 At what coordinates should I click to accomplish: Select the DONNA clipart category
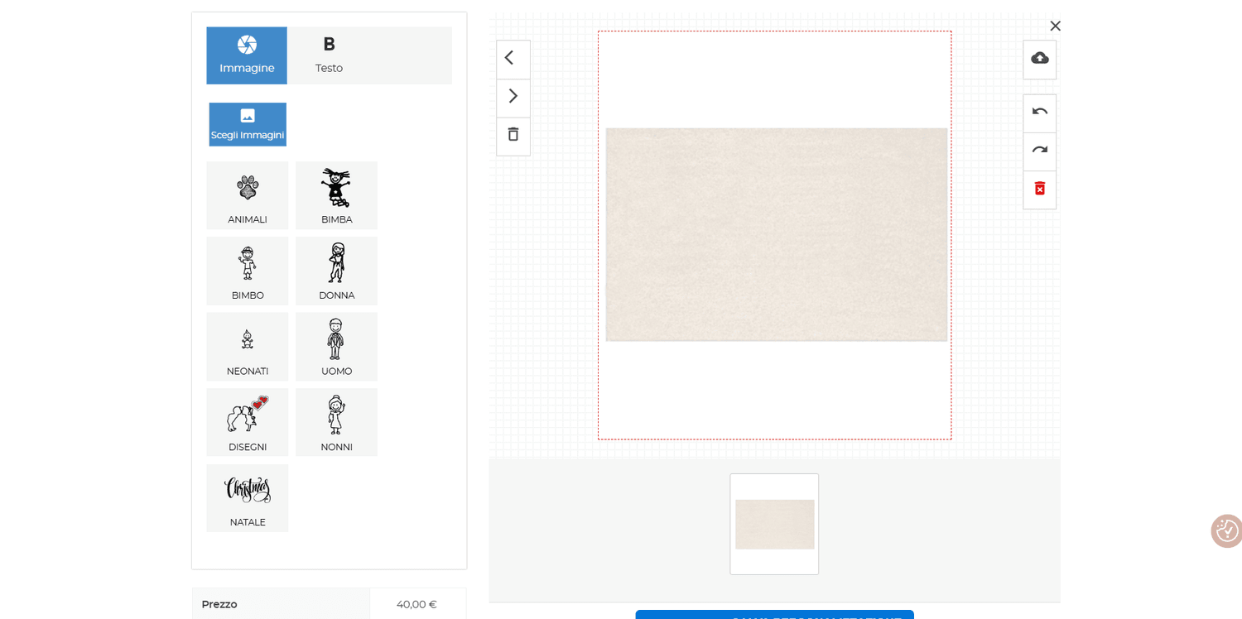coord(336,271)
